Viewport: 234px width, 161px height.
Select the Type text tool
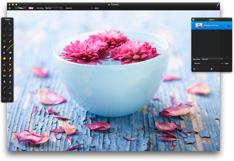click(5, 93)
